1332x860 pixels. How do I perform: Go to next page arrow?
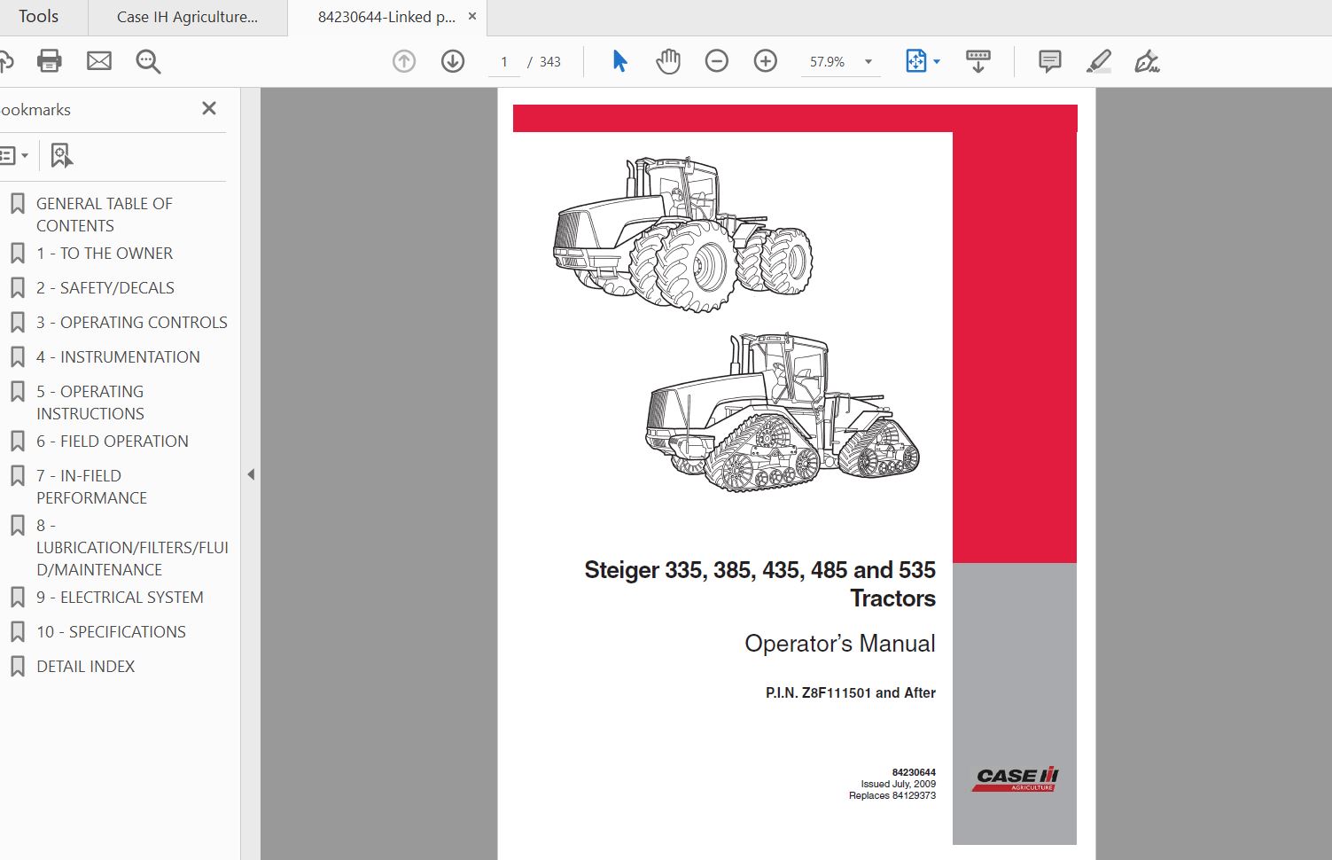(x=453, y=61)
